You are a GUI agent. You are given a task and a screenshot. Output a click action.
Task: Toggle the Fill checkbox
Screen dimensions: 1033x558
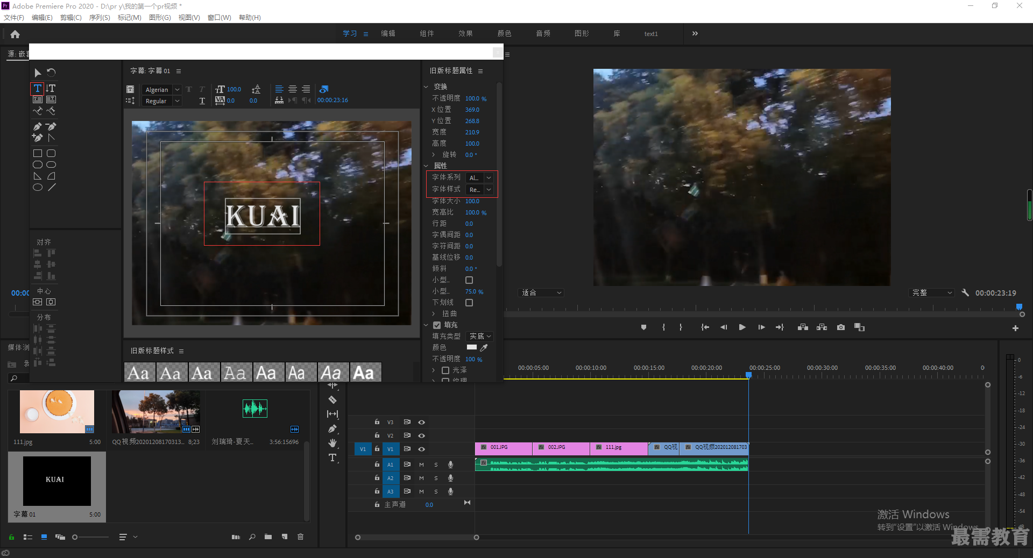click(x=437, y=325)
